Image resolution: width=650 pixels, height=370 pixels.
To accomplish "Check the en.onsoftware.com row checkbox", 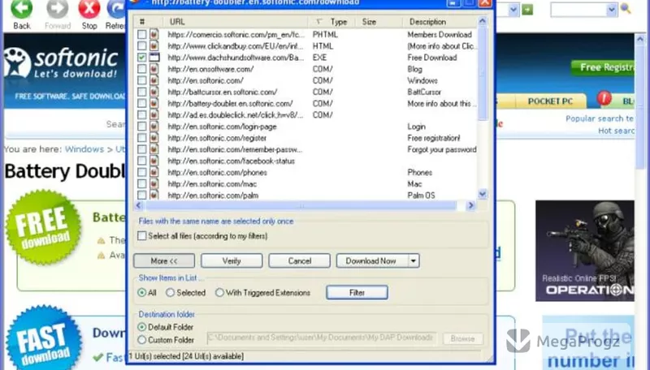I will pos(141,69).
